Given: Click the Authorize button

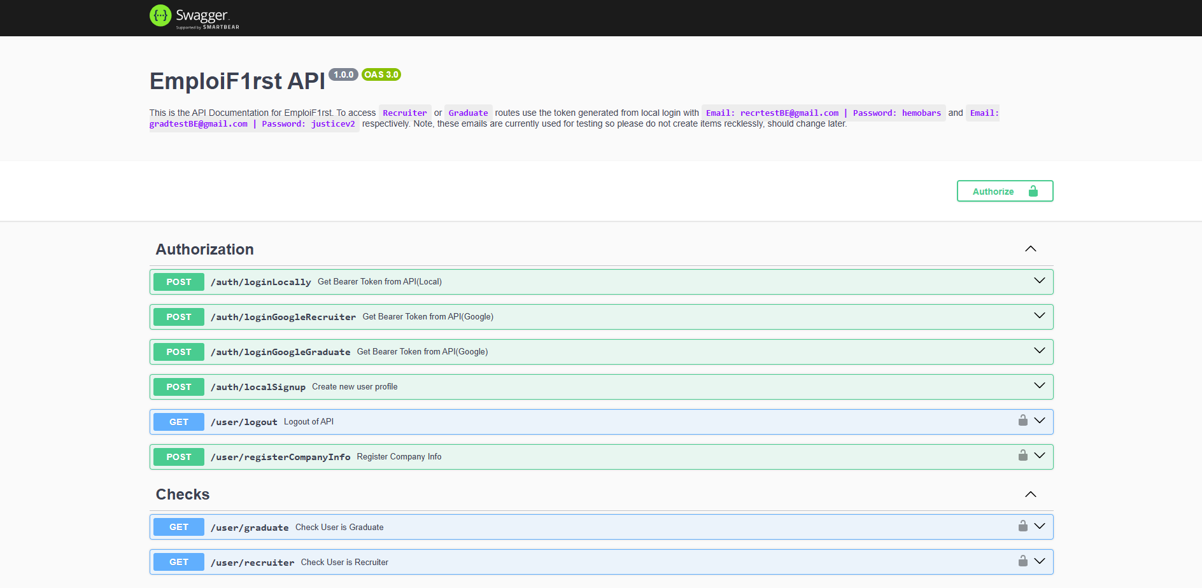Looking at the screenshot, I should [1005, 191].
